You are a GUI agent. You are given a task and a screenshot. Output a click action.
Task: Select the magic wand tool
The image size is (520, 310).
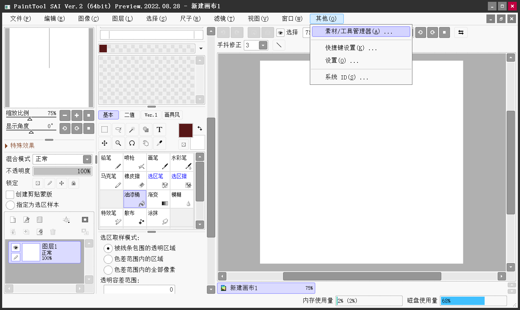[132, 130]
